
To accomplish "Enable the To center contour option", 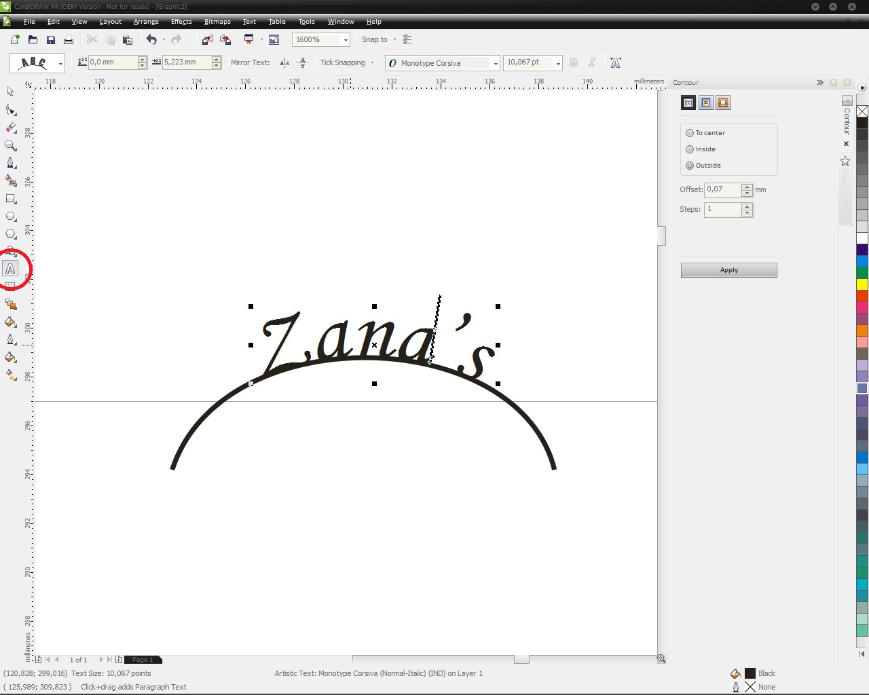I will [x=690, y=132].
